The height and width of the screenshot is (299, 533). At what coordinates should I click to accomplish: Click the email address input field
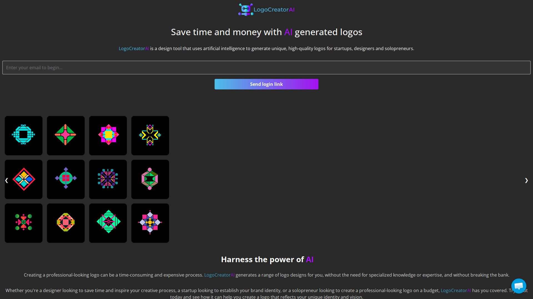click(266, 67)
